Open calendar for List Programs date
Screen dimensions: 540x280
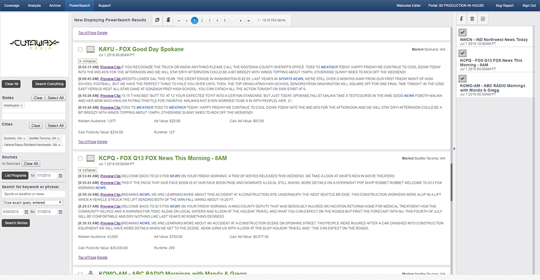click(60, 176)
